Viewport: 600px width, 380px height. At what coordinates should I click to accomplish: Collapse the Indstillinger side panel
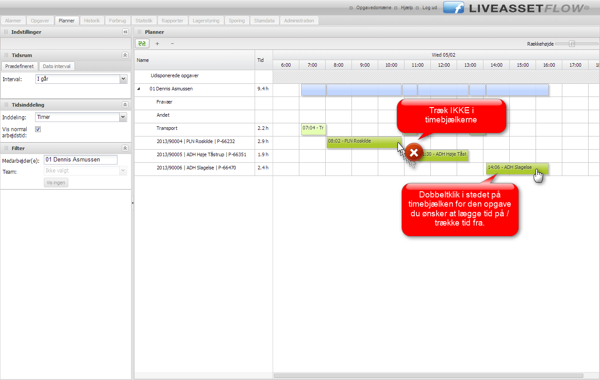(125, 32)
